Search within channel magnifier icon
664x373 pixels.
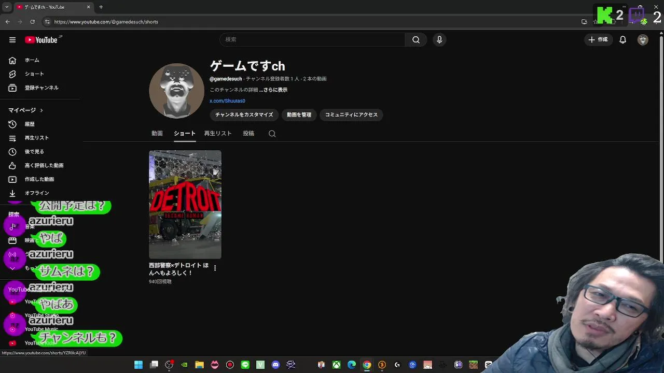click(x=272, y=134)
